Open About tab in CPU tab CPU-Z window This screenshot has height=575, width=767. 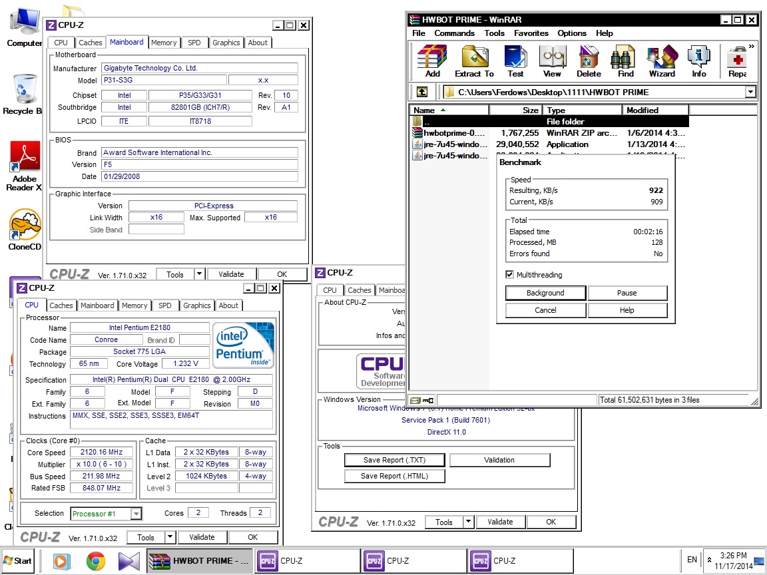(228, 305)
